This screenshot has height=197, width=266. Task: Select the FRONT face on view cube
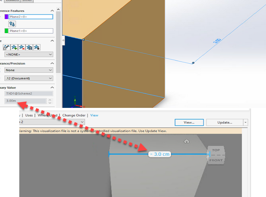click(x=215, y=161)
